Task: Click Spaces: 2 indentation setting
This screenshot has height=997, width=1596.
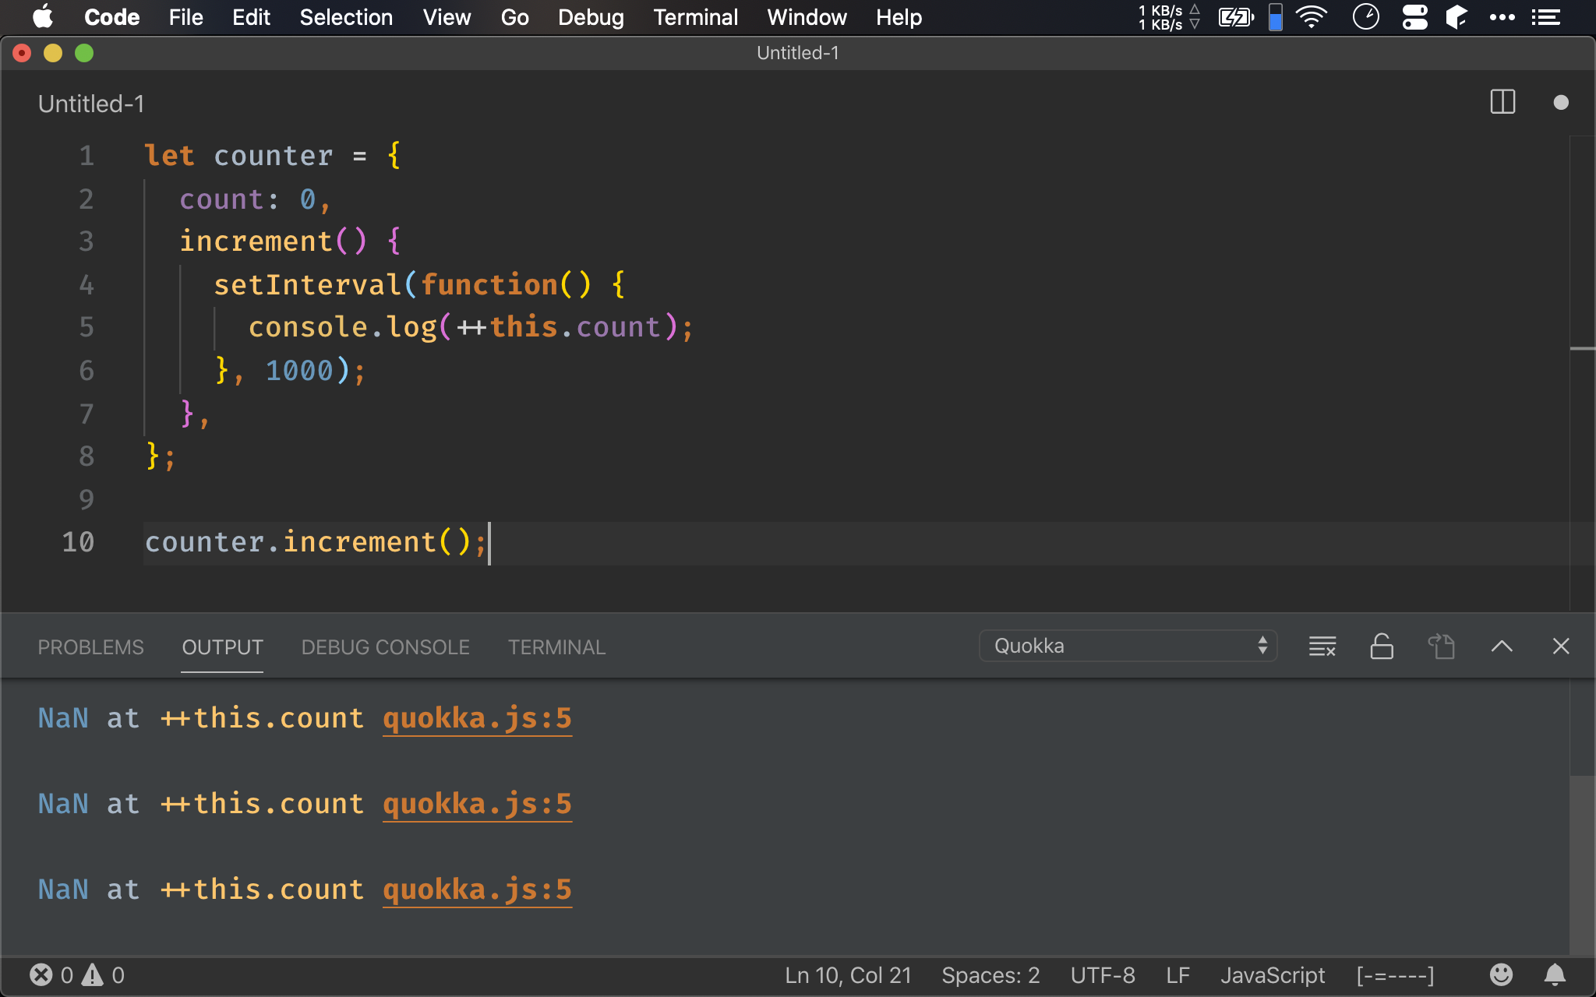Action: click(x=990, y=975)
